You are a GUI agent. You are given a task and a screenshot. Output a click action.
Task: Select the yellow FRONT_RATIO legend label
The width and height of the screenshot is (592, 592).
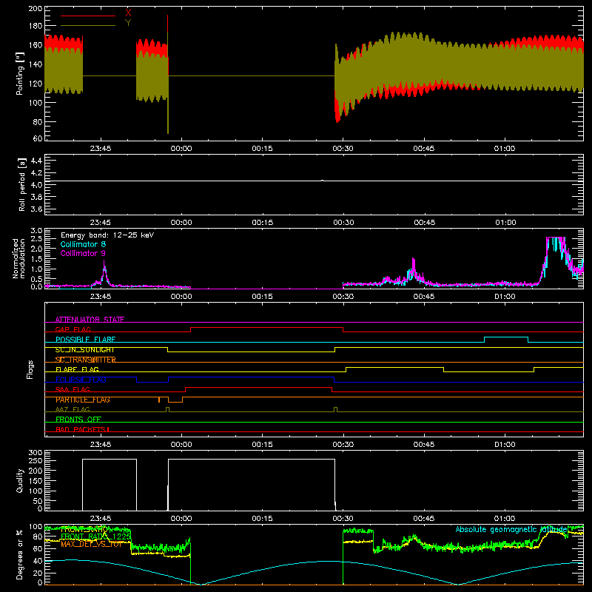84,529
